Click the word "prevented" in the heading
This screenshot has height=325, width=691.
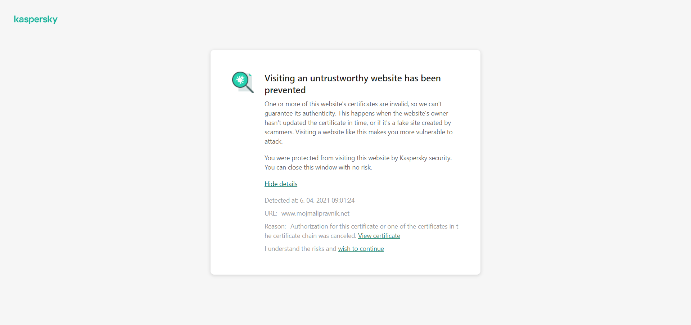point(285,90)
